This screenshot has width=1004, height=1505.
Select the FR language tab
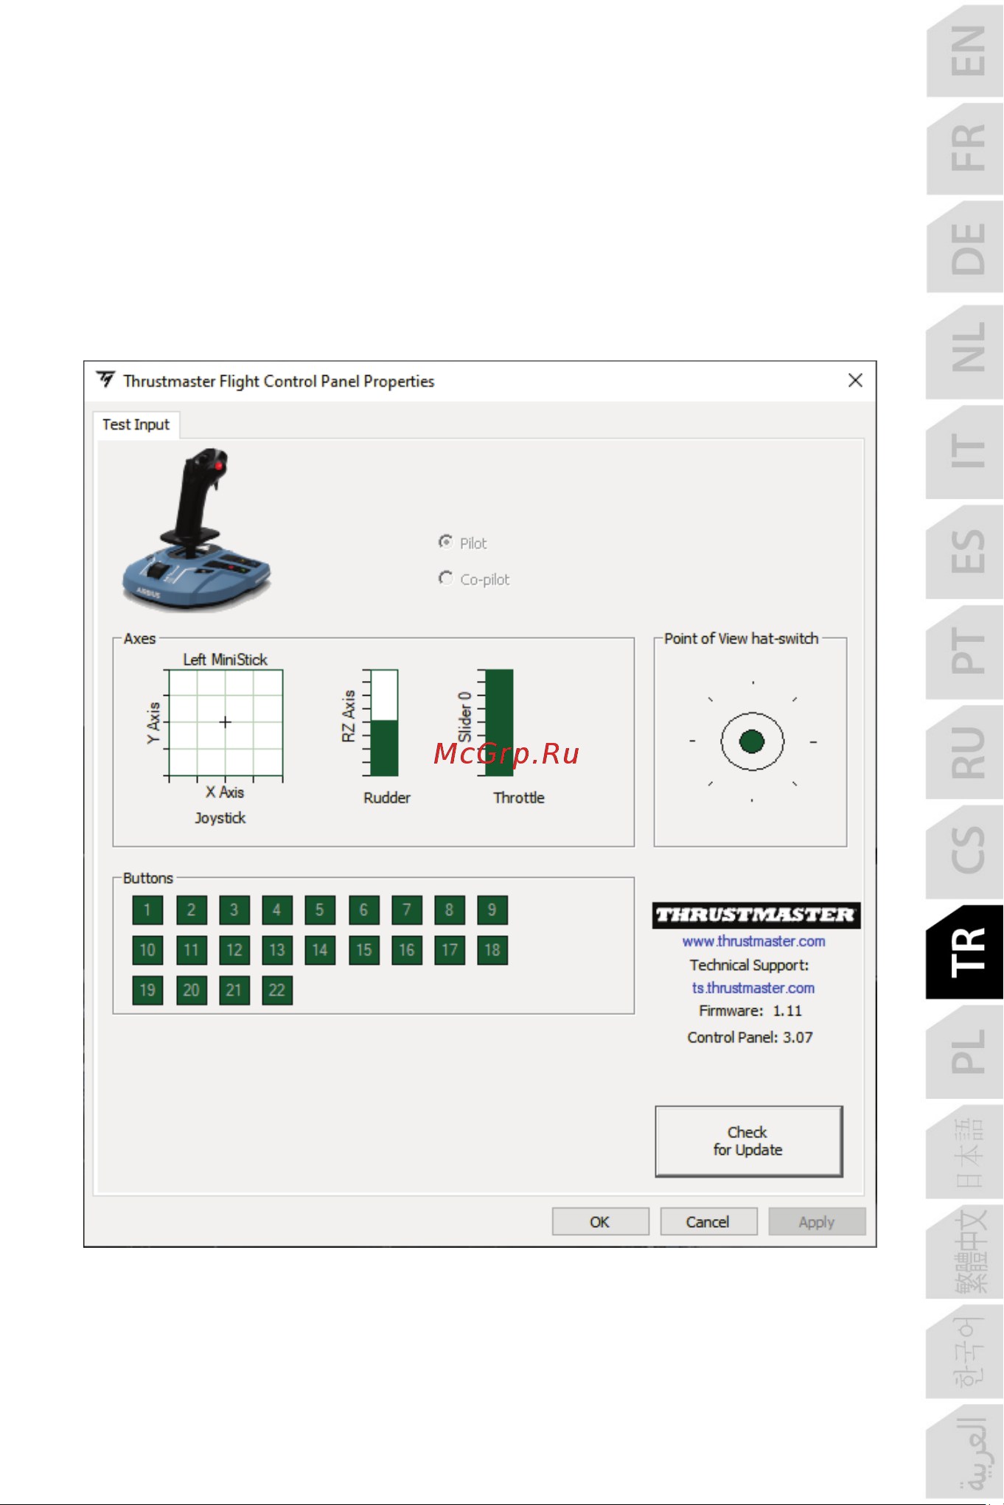[966, 148]
